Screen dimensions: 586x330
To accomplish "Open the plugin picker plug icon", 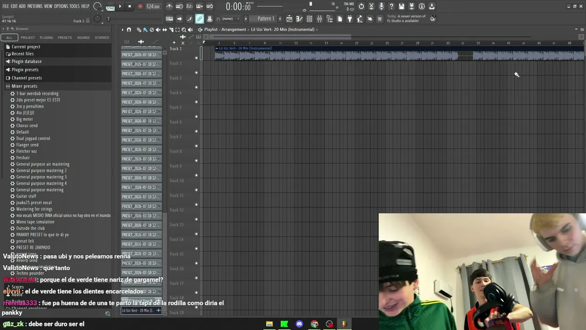I will pos(350,19).
